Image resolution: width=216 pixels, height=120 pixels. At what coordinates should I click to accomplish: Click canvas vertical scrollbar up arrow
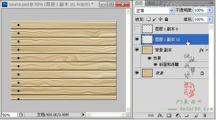[x=128, y=12]
